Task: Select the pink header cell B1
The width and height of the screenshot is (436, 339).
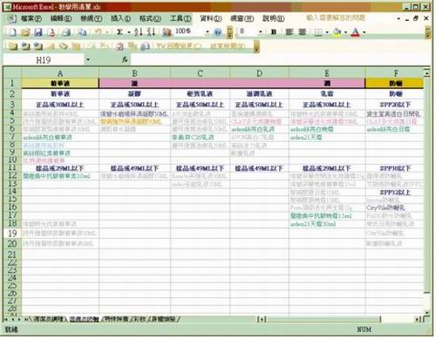Action: [x=134, y=83]
